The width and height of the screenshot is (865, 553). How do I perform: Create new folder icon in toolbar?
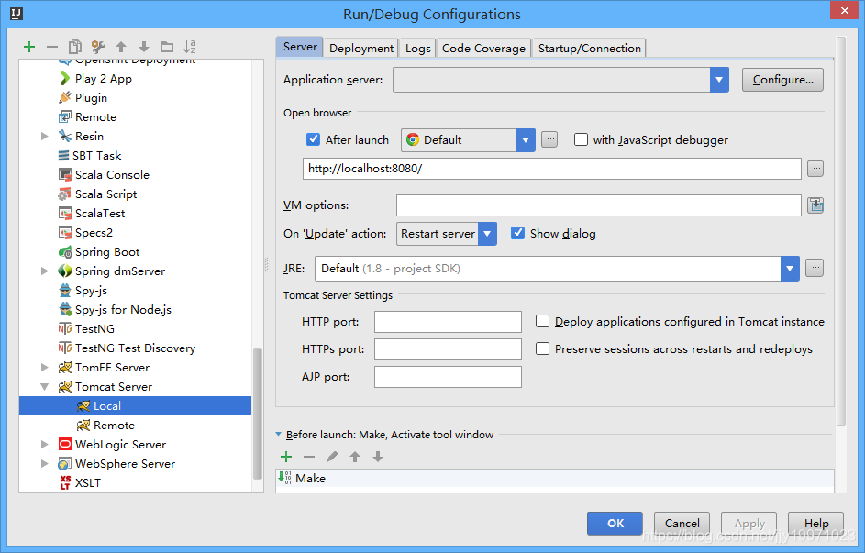(x=167, y=47)
